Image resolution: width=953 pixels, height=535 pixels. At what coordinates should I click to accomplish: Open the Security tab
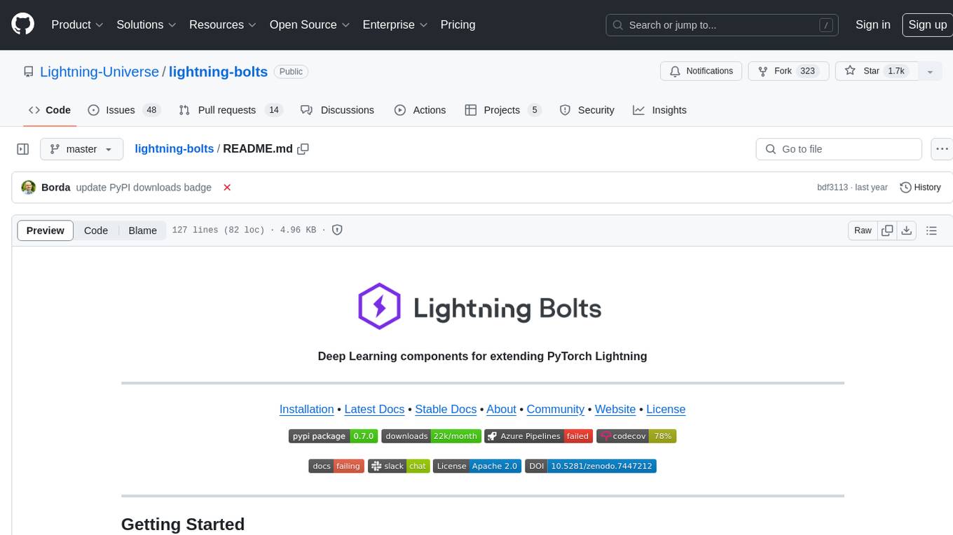click(x=587, y=110)
